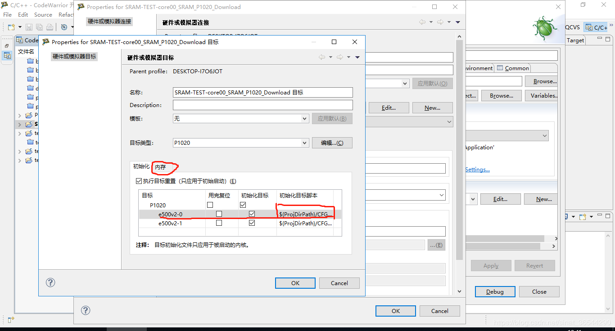Expand the bold S project tree node
Viewport: 615px width, 331px height.
(19, 124)
